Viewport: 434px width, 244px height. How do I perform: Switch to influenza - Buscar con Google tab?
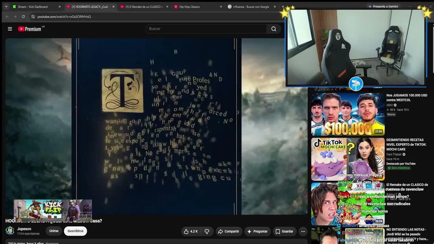(x=252, y=7)
